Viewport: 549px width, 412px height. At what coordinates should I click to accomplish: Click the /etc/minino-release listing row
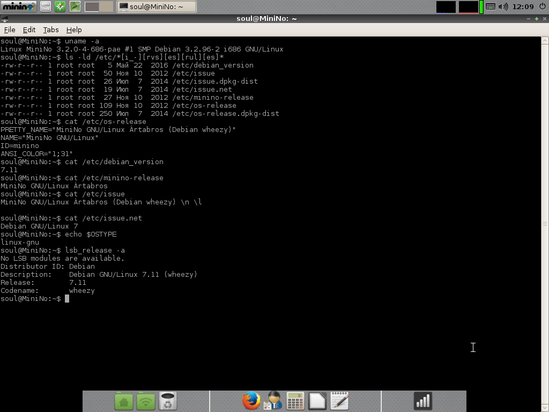pyautogui.click(x=127, y=98)
